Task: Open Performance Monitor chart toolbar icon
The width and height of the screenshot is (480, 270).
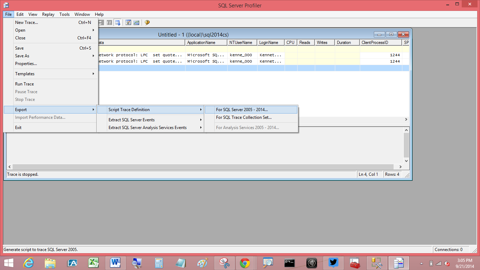Action: click(x=136, y=22)
